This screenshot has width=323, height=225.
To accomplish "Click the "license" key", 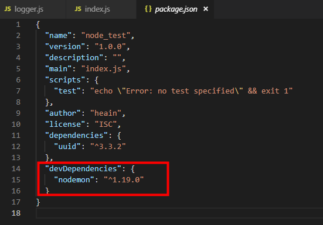I will 65,124.
